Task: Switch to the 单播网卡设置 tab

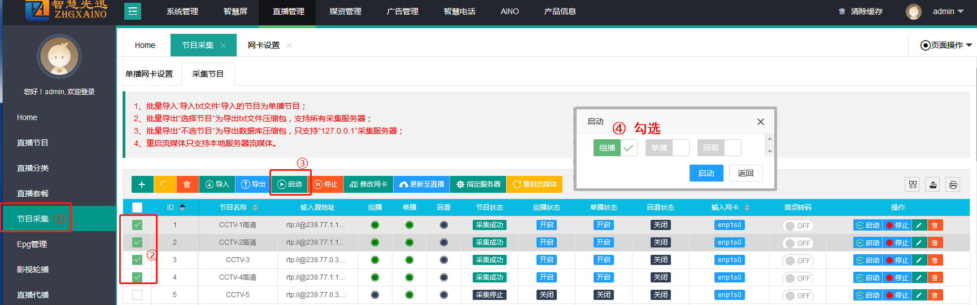Action: (x=149, y=74)
